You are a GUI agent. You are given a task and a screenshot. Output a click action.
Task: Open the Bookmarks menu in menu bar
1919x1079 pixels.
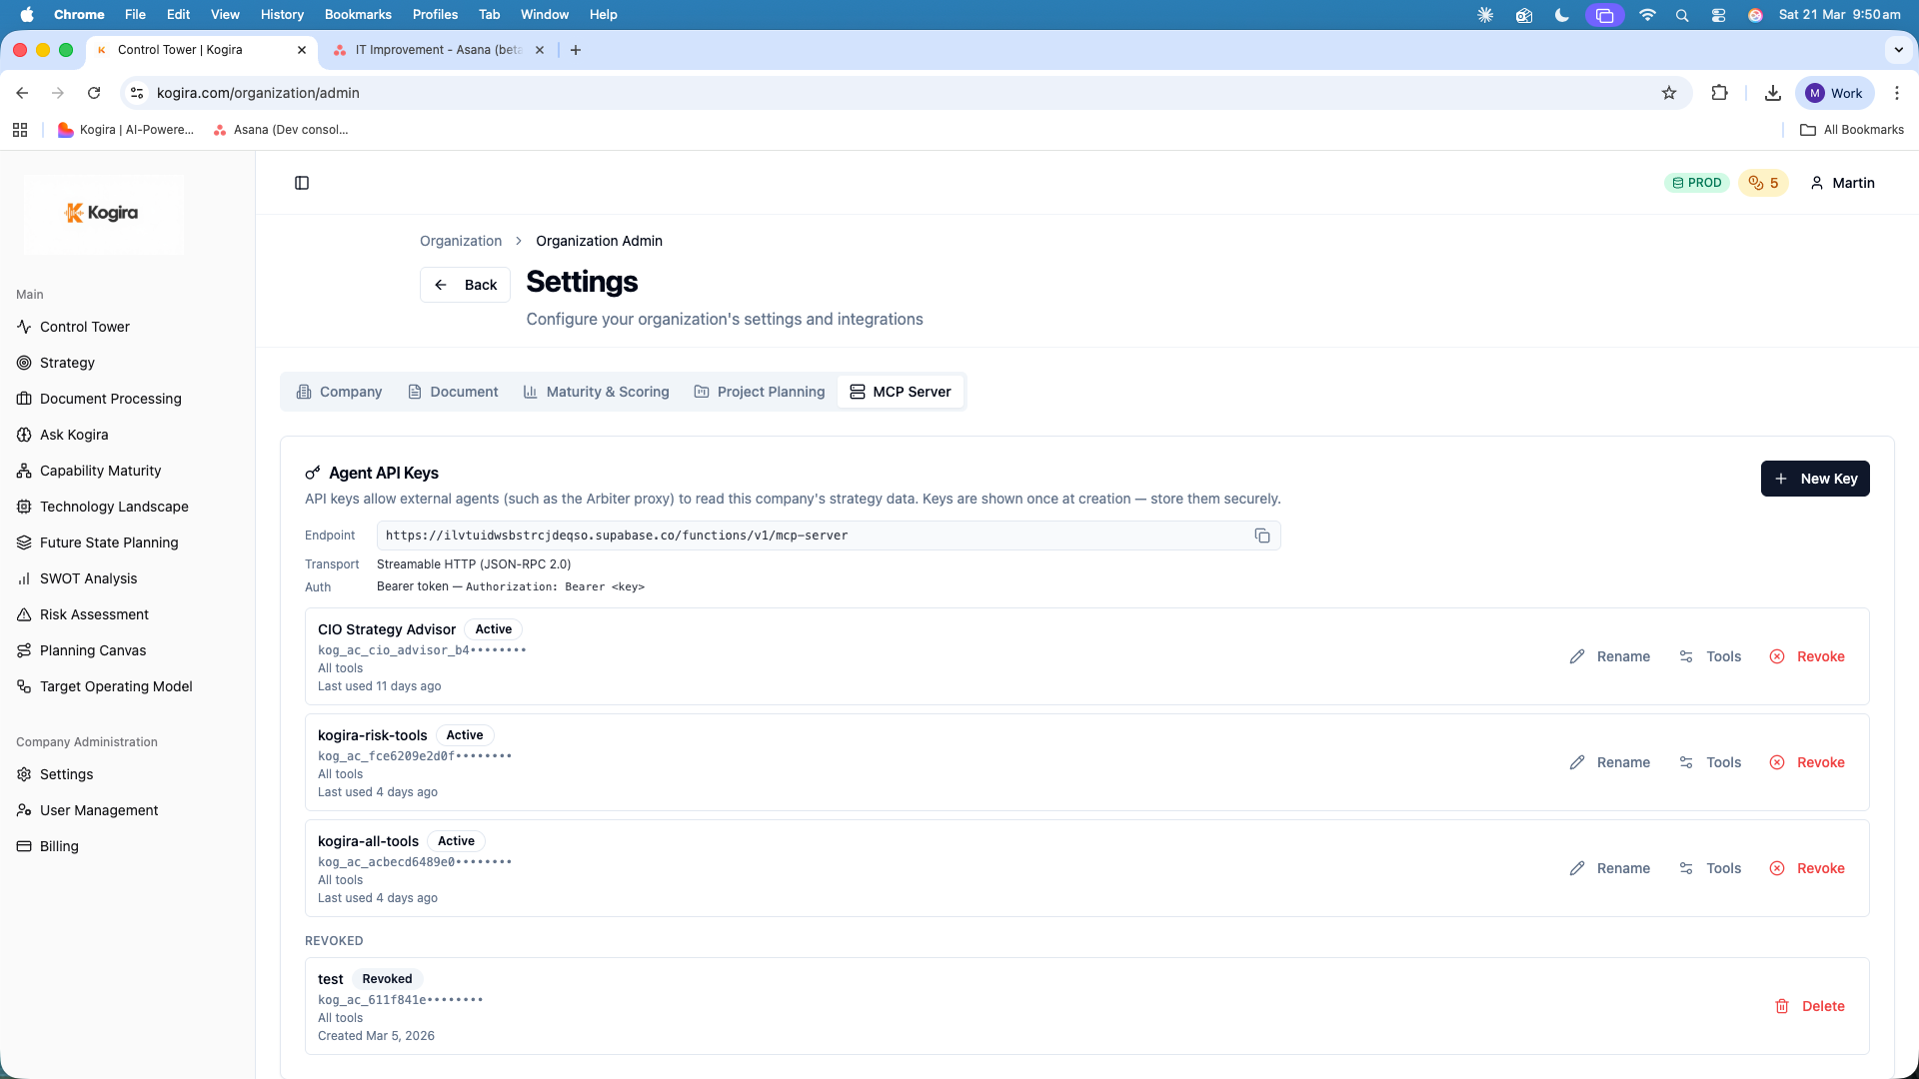[357, 14]
